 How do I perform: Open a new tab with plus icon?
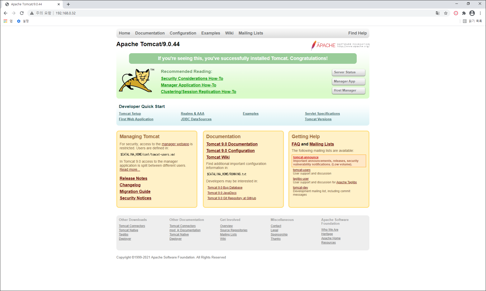point(68,4)
